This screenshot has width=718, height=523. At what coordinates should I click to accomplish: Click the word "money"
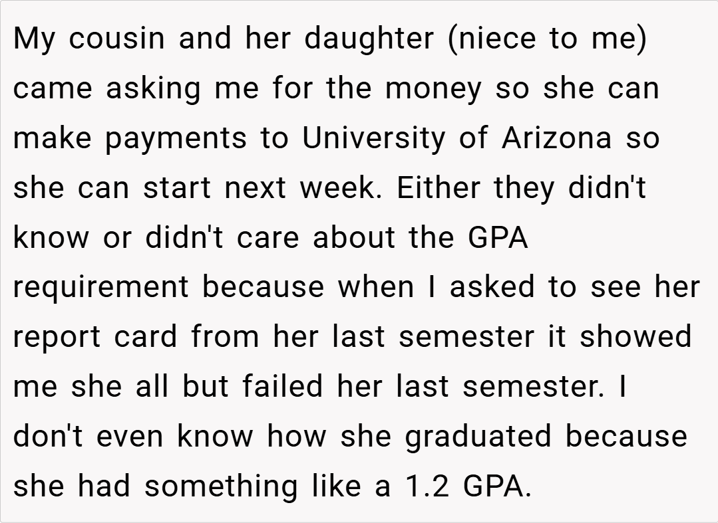[434, 88]
